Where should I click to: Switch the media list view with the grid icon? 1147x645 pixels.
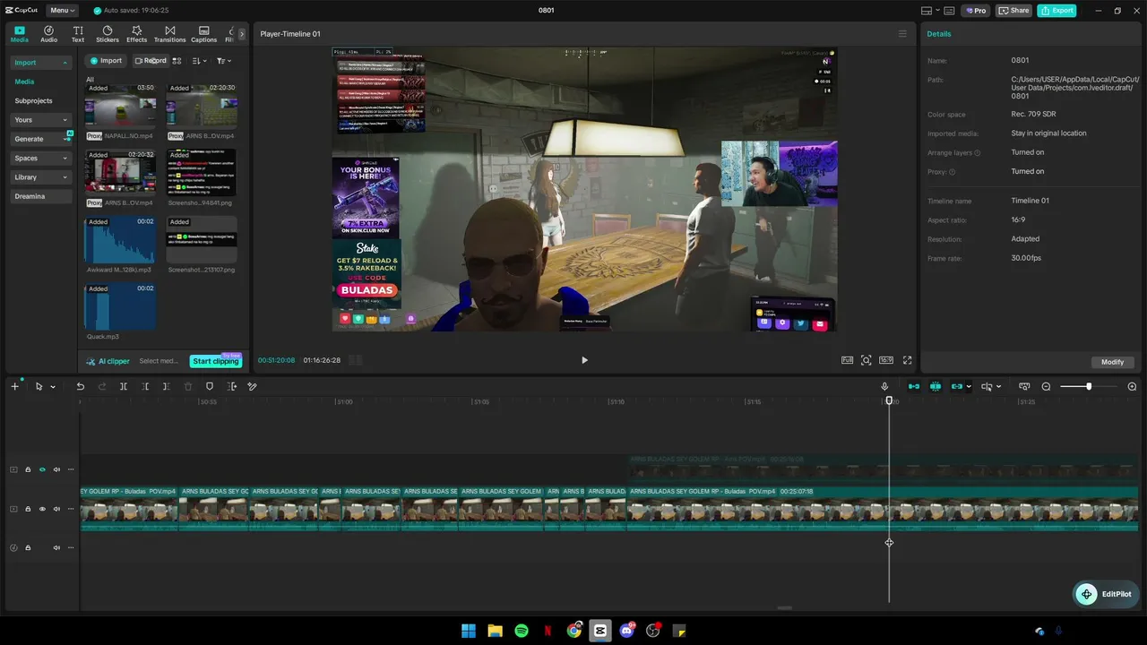[177, 61]
